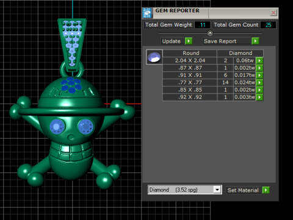Click green arrow for the .77 X .77 row
The width and height of the screenshot is (293, 220).
[x=259, y=82]
